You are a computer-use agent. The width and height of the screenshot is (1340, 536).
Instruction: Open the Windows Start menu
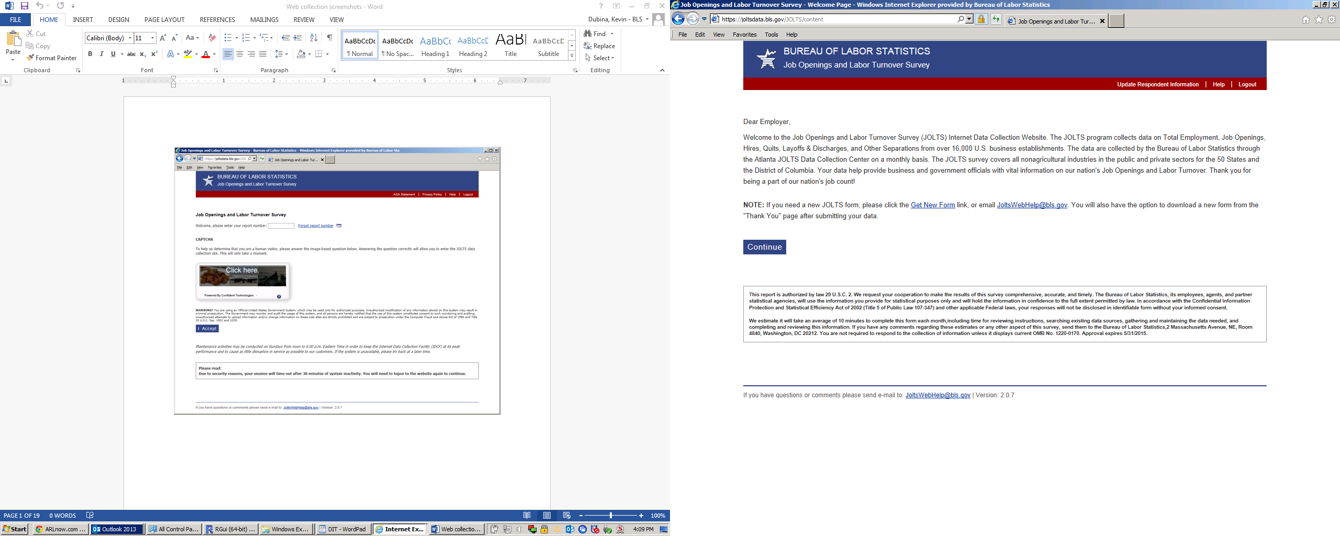click(15, 529)
